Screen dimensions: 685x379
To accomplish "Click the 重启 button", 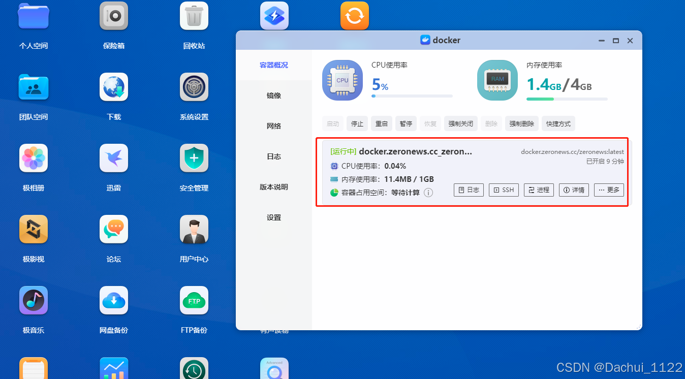I will click(x=382, y=123).
